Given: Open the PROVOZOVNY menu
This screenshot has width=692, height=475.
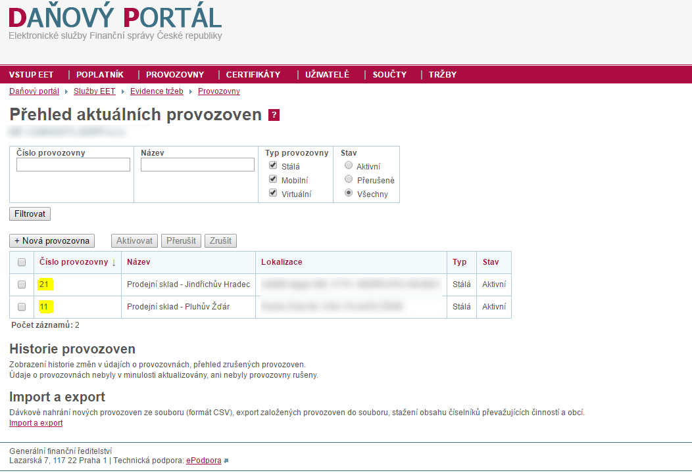Looking at the screenshot, I should pos(175,74).
